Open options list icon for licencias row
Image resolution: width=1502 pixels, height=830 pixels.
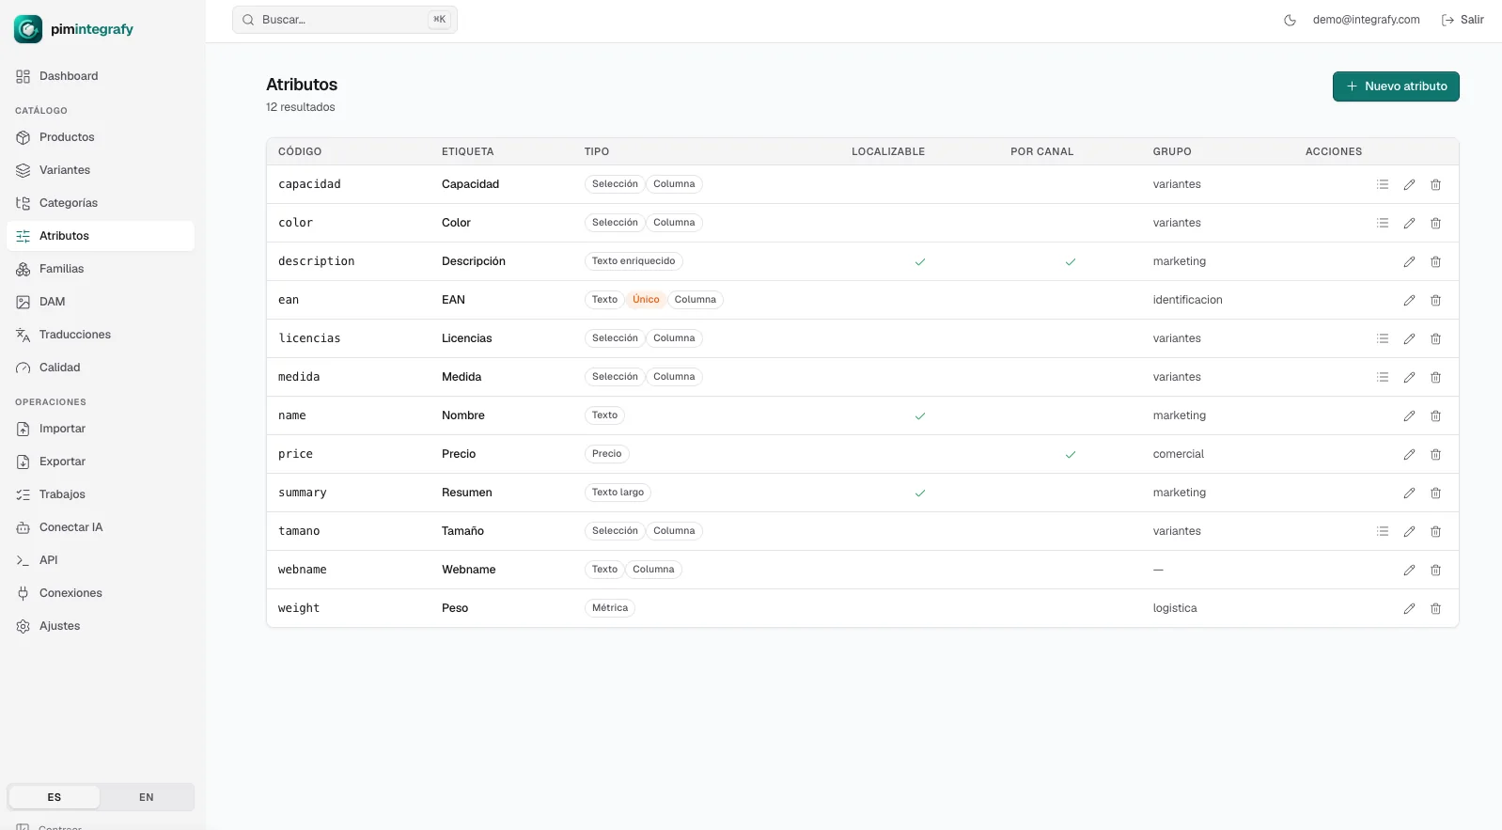[x=1383, y=339]
